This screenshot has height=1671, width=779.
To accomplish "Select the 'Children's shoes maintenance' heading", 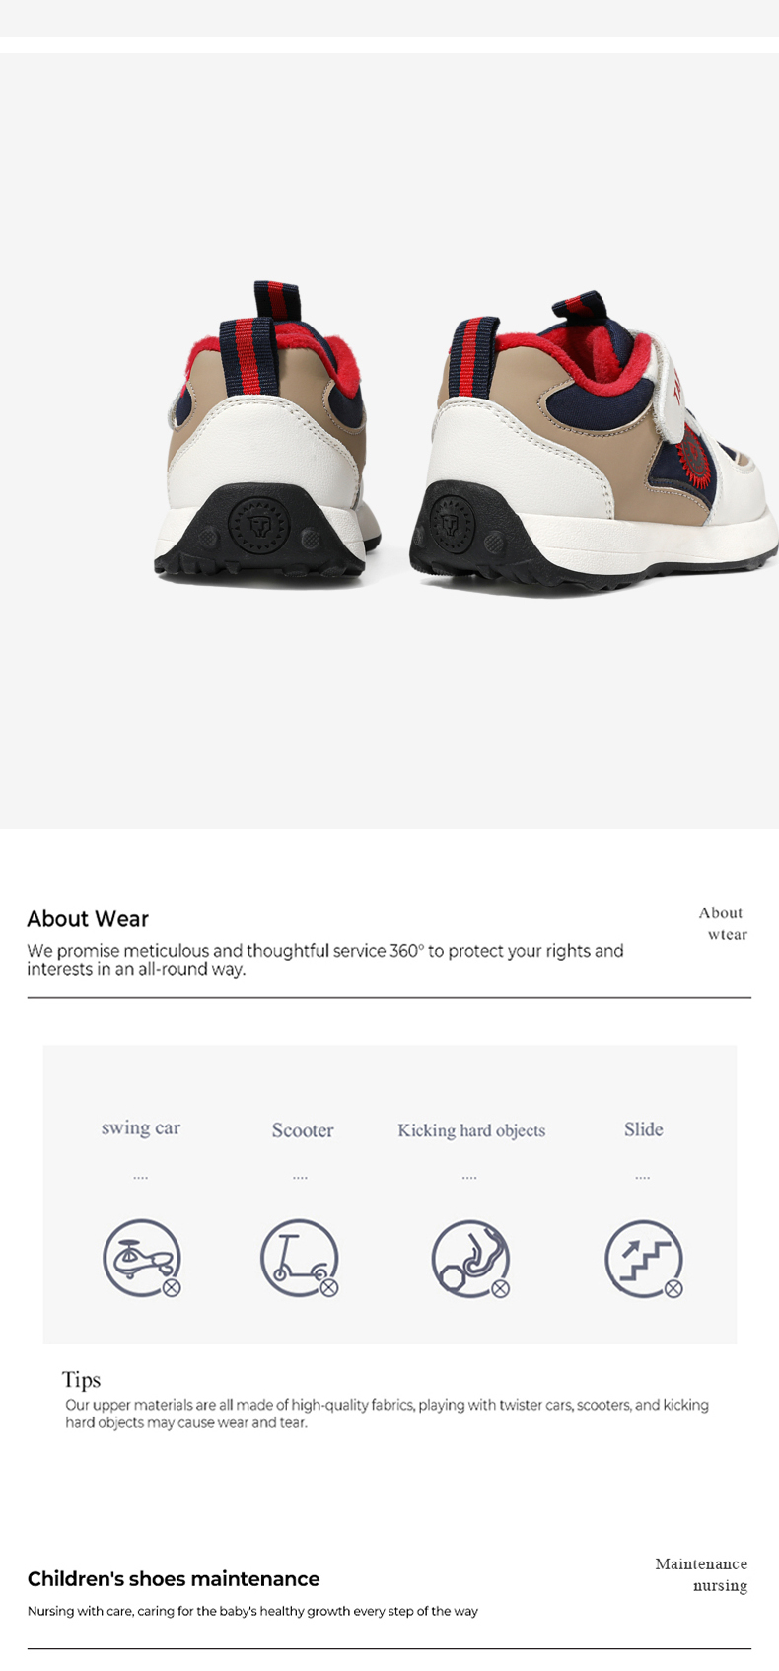I will click(x=174, y=1579).
